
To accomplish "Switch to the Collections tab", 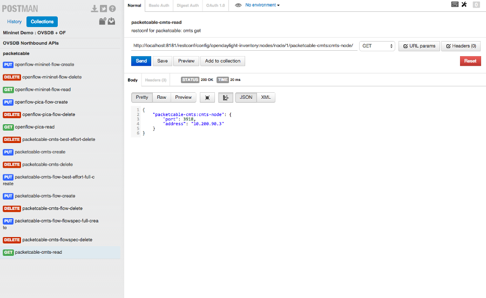I will pyautogui.click(x=42, y=22).
